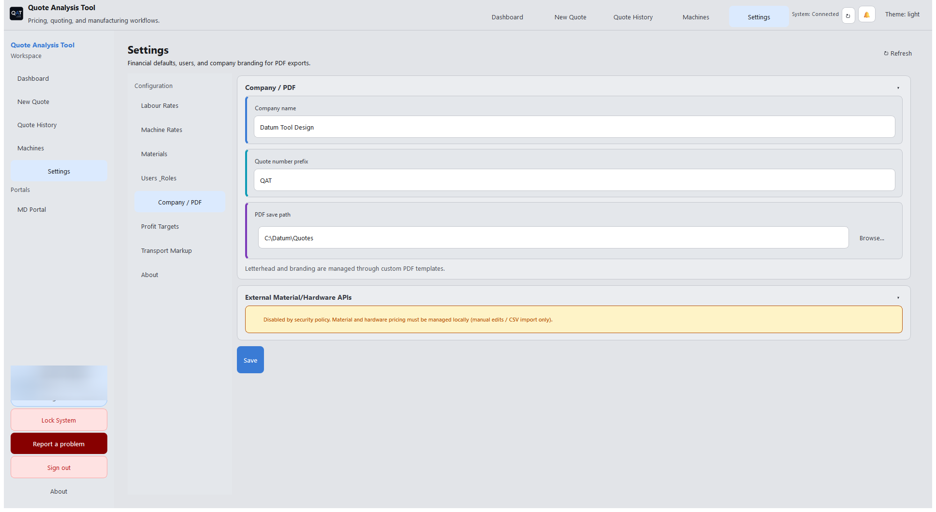Image resolution: width=936 pixels, height=512 pixels.
Task: Open About in the configuration list
Action: pos(180,275)
